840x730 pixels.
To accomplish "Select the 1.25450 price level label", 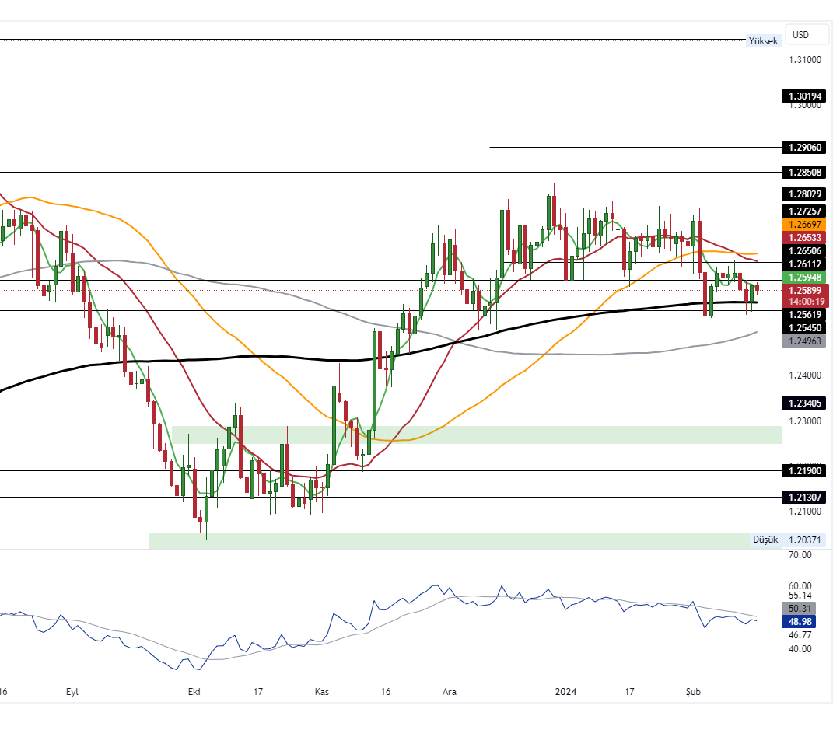I will point(804,328).
